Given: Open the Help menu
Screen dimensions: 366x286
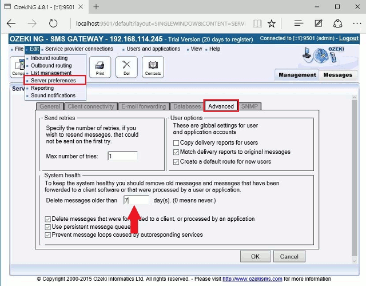Looking at the screenshot, I should pos(215,49).
